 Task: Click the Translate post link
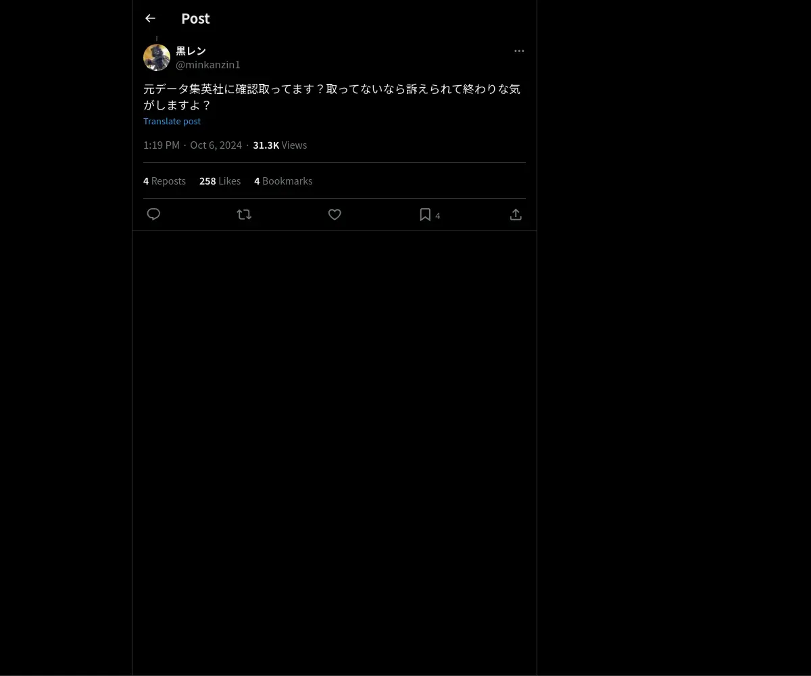tap(172, 121)
